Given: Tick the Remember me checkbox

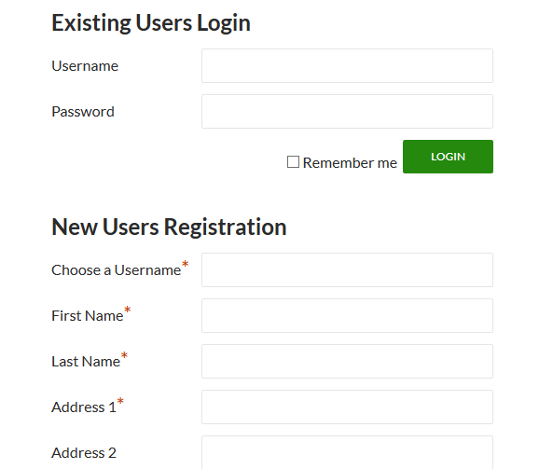Looking at the screenshot, I should tap(293, 162).
